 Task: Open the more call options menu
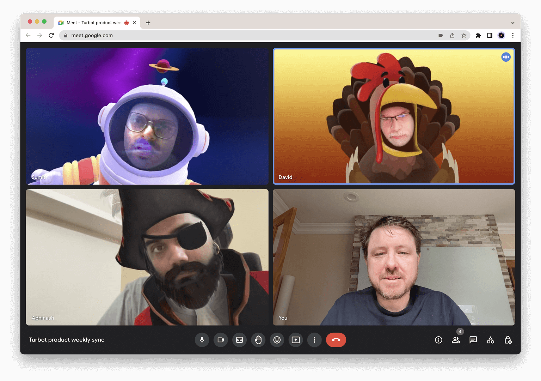(314, 340)
